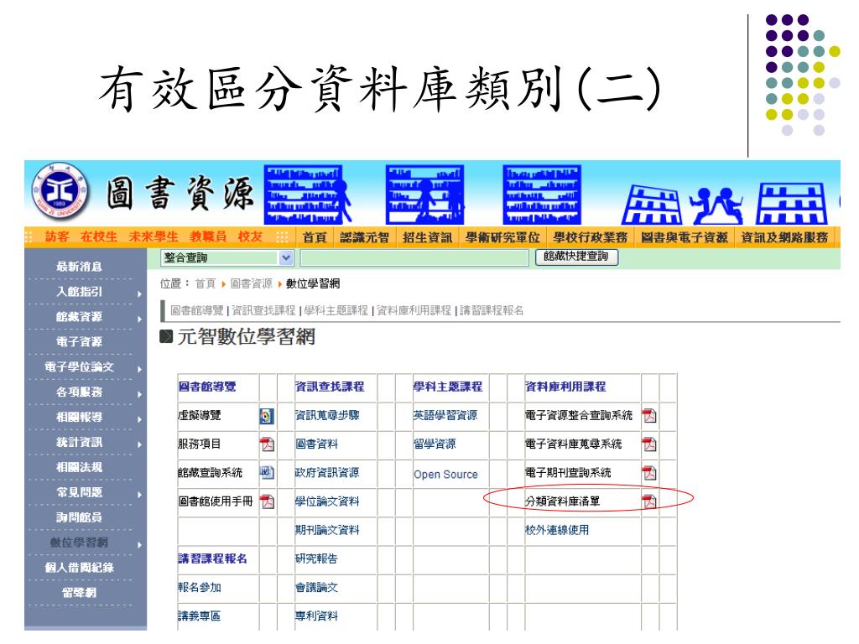
Task: Open 圖書與電子資源 navigation item
Action: pyautogui.click(x=685, y=237)
